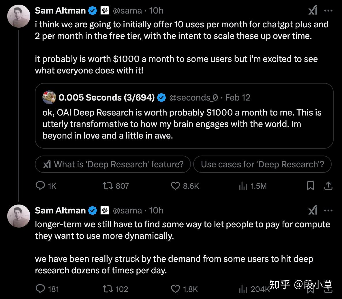The width and height of the screenshot is (342, 299).
Task: Ask Grok "What is 'Deep Research' feature?"
Action: point(113,164)
